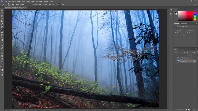Open the Color panel options menu
Screen dimensions: 198x111
(197, 9)
